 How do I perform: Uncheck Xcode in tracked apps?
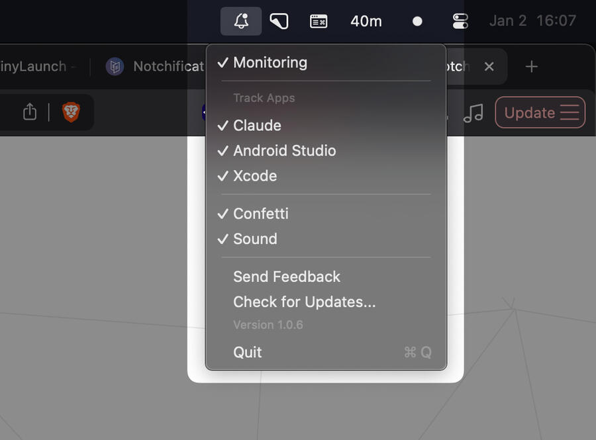click(255, 176)
